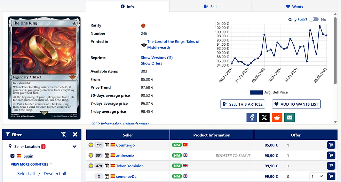The image size is (341, 182).
Task: Click semenovDL's shipping speed icon
Action: 107,176
